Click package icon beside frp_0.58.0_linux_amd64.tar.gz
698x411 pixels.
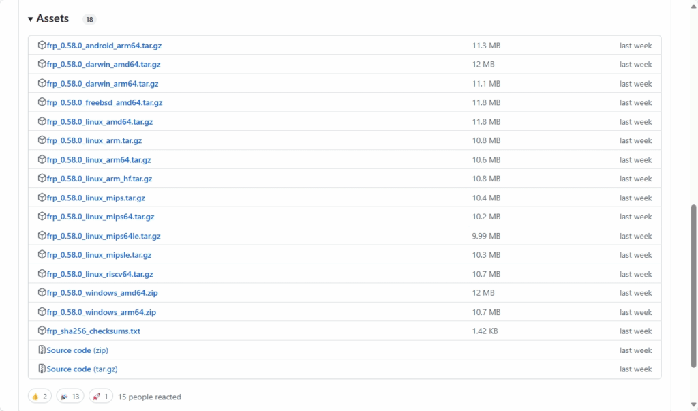[42, 122]
